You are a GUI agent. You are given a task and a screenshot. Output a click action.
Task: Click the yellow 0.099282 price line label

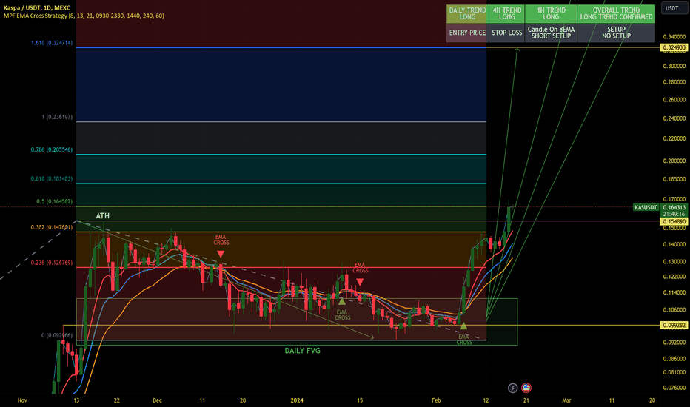(674, 325)
